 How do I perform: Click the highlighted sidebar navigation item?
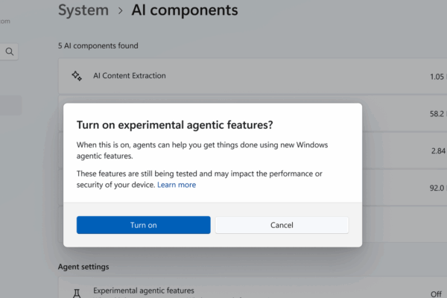[x=10, y=105]
